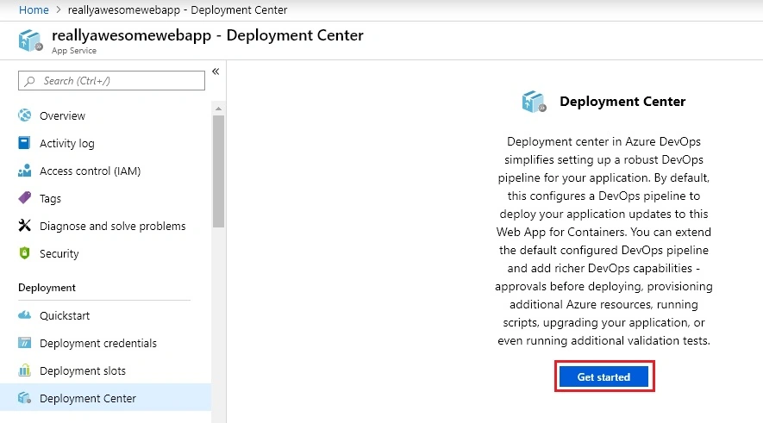
Task: Click the purple Tags icon
Action: (x=24, y=198)
